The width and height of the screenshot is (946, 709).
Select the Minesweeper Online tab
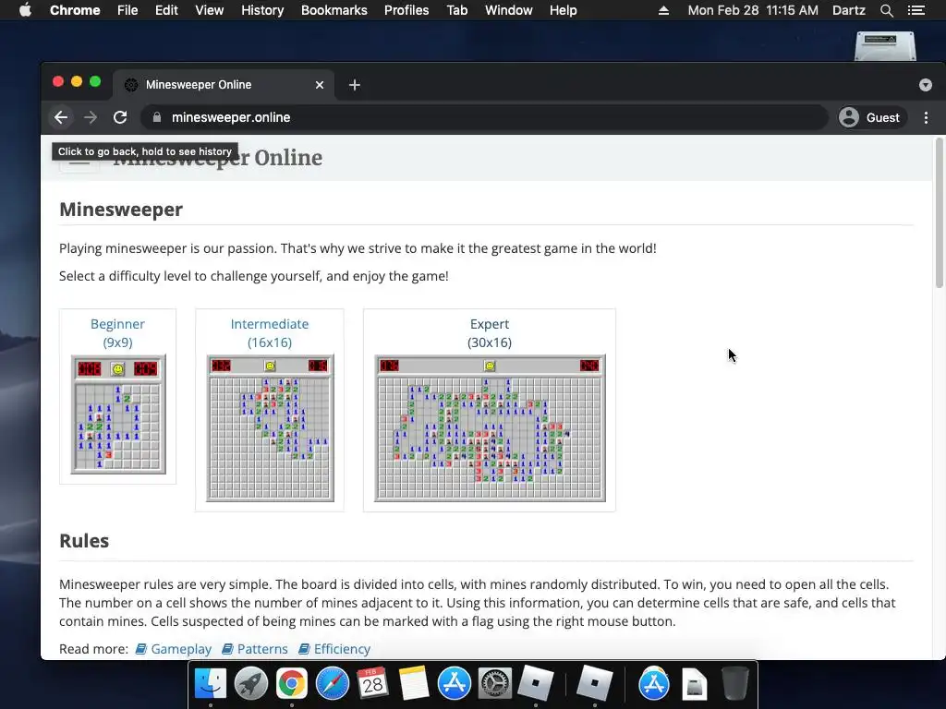point(224,85)
